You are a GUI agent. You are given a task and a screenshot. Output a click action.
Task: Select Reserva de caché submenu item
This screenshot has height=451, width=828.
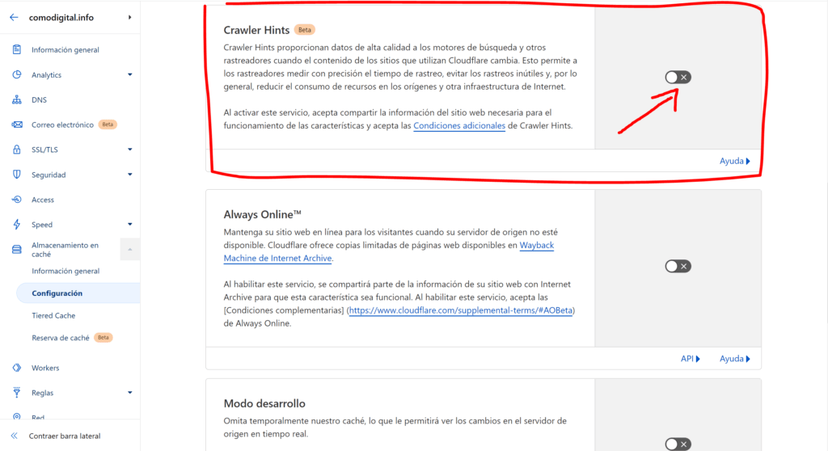pyautogui.click(x=60, y=338)
